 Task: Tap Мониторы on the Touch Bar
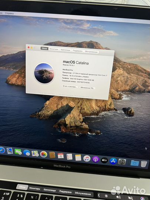point(34,188)
